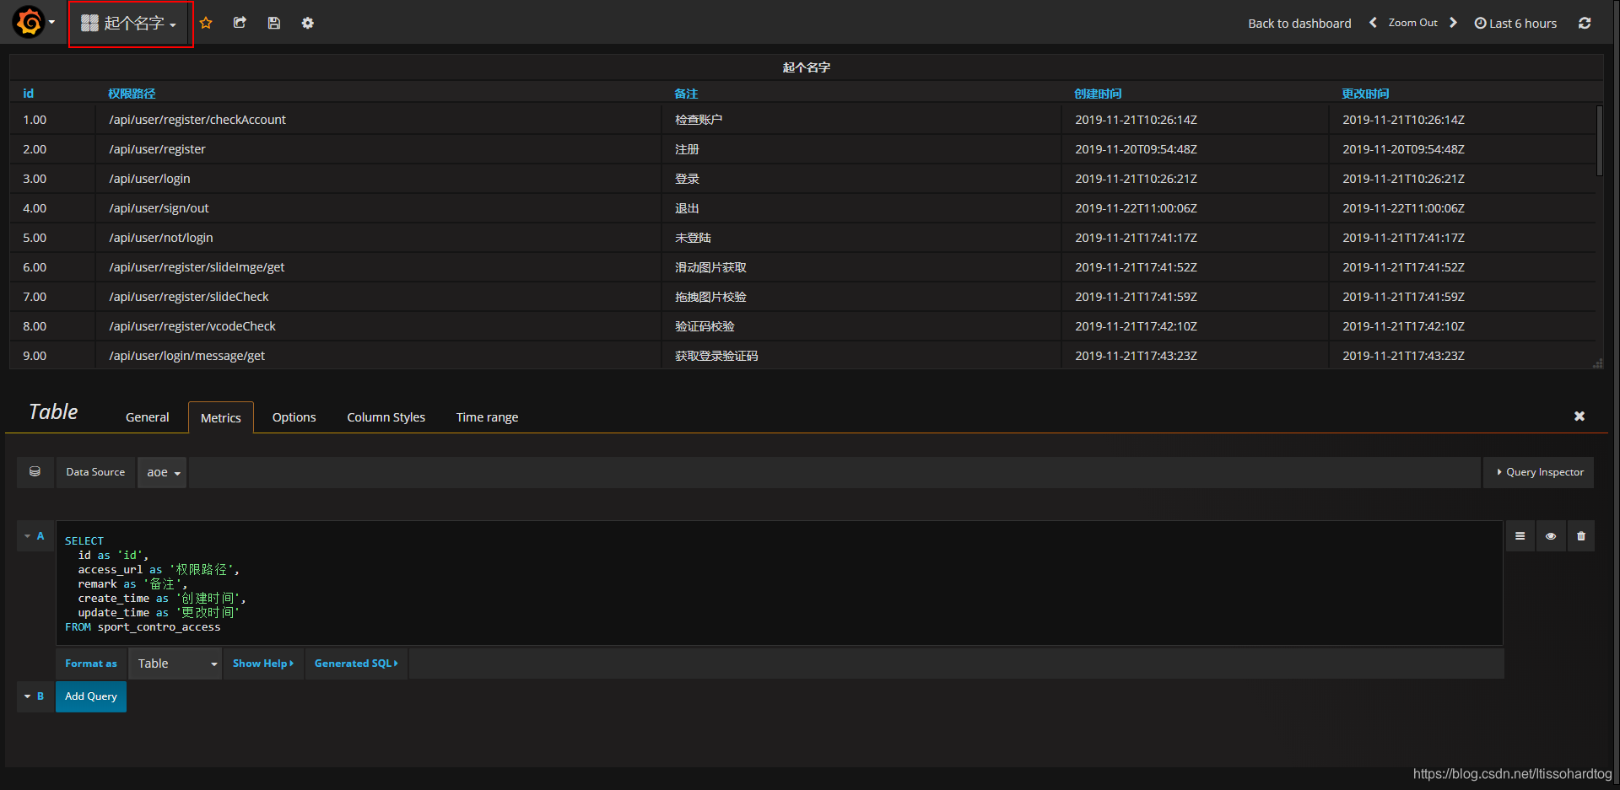Click id cell 9.00
Screen dimensions: 1620x790
[52, 356]
